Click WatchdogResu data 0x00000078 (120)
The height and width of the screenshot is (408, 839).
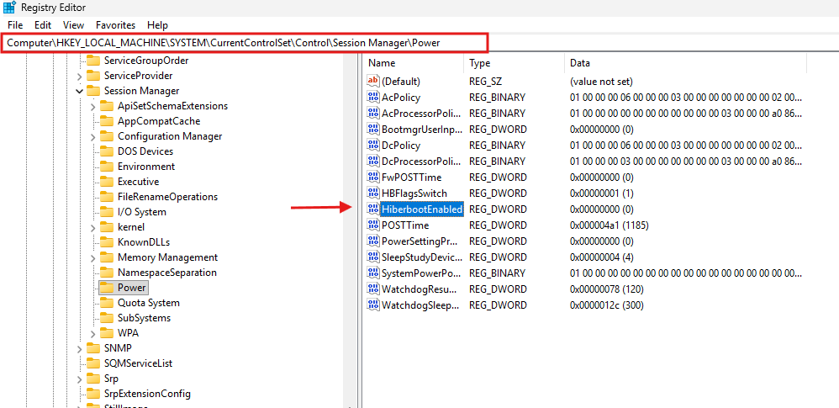click(x=607, y=289)
